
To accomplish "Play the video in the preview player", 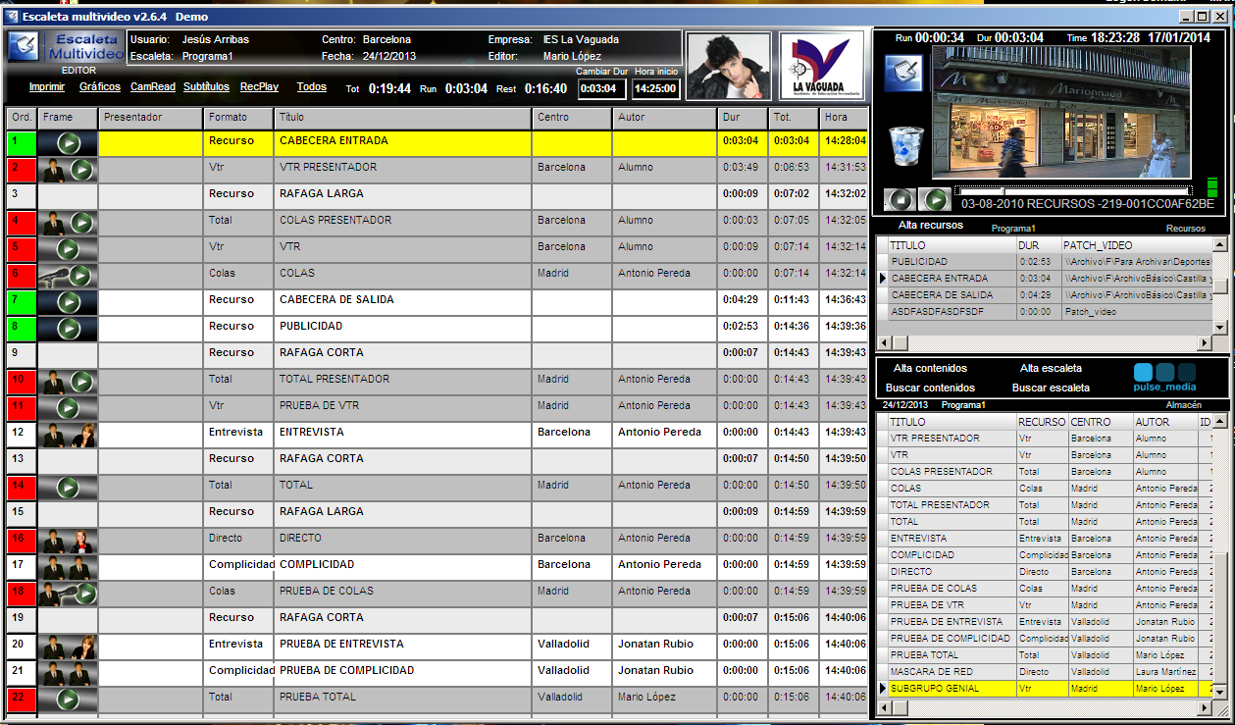I will (935, 199).
